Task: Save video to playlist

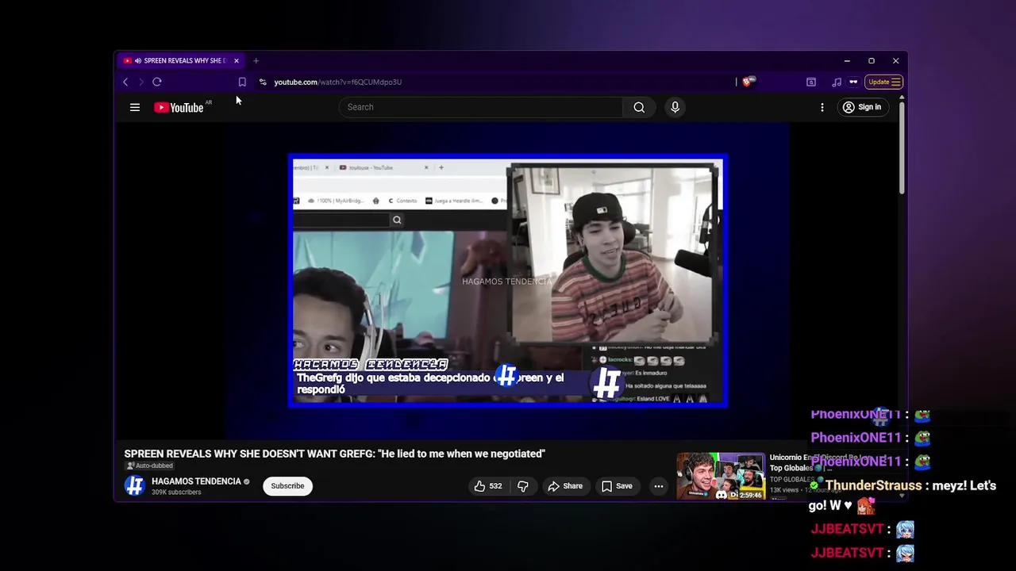Action: pos(617,486)
